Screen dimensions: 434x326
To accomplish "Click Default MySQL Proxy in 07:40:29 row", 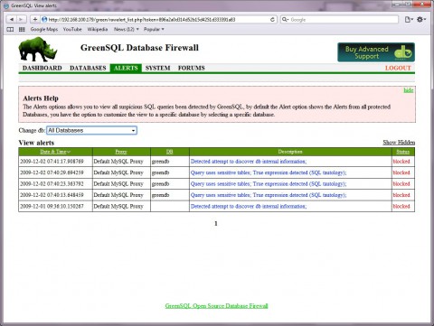I will [x=118, y=172].
